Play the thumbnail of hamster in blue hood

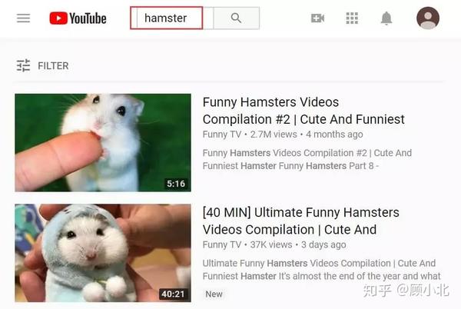[x=103, y=253]
